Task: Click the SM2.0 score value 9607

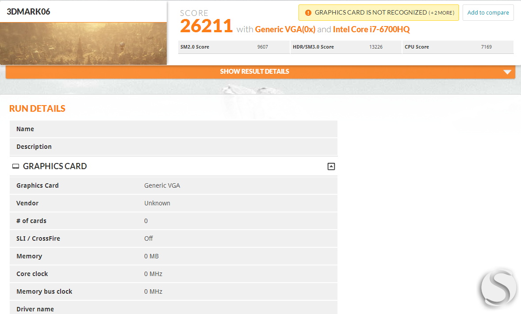Action: tap(263, 47)
